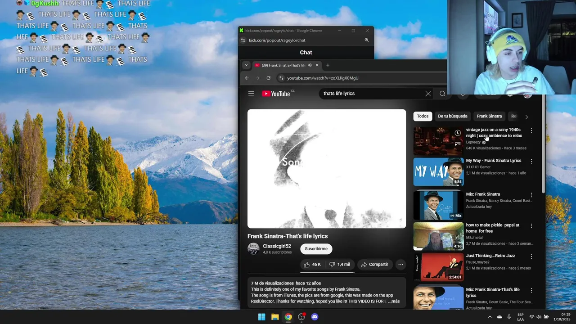
Task: Like the Frank Sinatra video
Action: [x=312, y=265]
